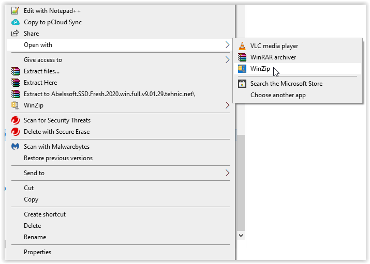Image resolution: width=370 pixels, height=264 pixels.
Task: Click the pCloud icon beside Copy to pCloud Sync
Action: [16, 22]
